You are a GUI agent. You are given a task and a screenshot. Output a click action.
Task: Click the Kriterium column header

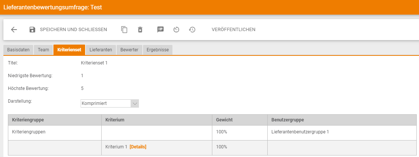(115, 120)
